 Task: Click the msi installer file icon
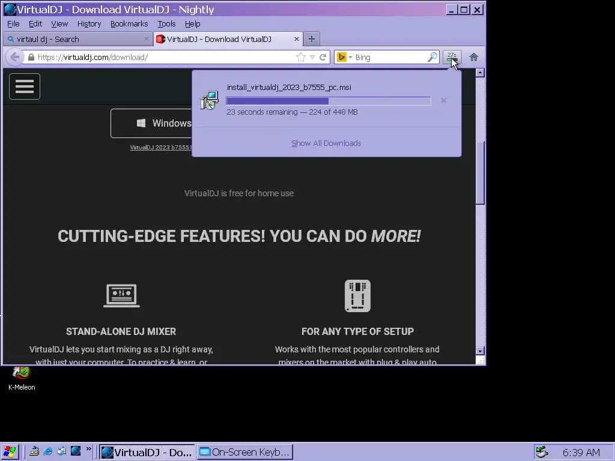[x=209, y=100]
